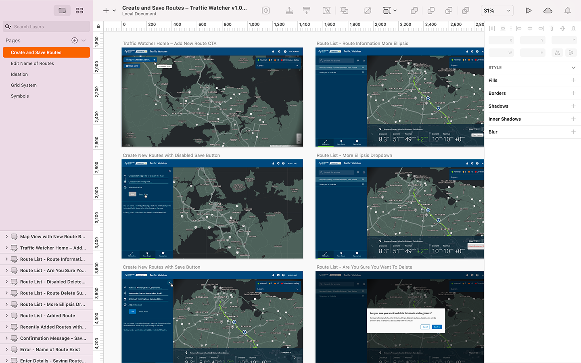Click the Align Right icon
The image size is (581, 363).
pyautogui.click(x=541, y=29)
